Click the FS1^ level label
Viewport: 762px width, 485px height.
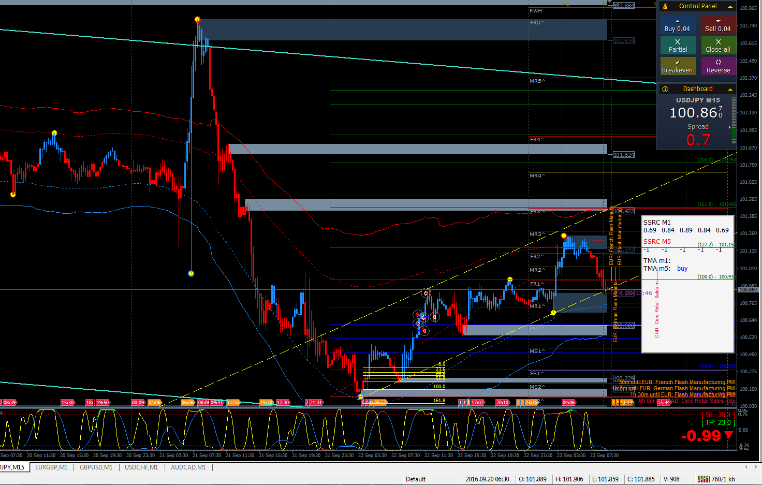click(x=537, y=374)
